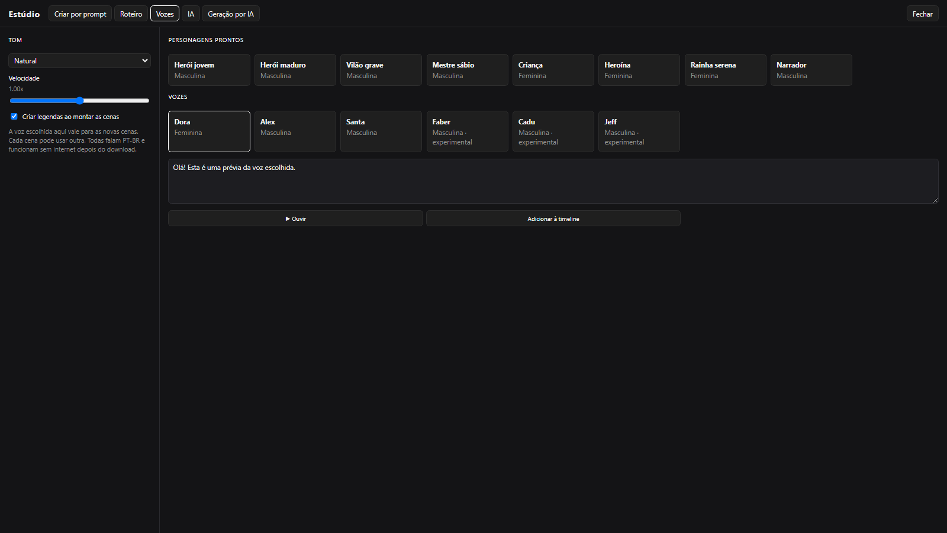This screenshot has width=947, height=533.
Task: Click Adicionar à timeline button
Action: [553, 219]
